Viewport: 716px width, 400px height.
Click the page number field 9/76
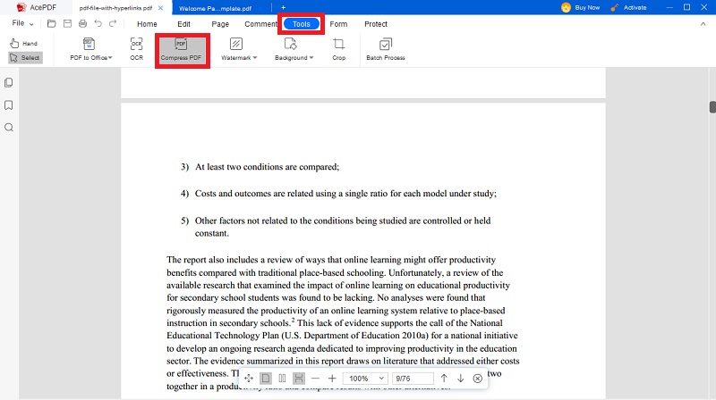[x=413, y=379]
